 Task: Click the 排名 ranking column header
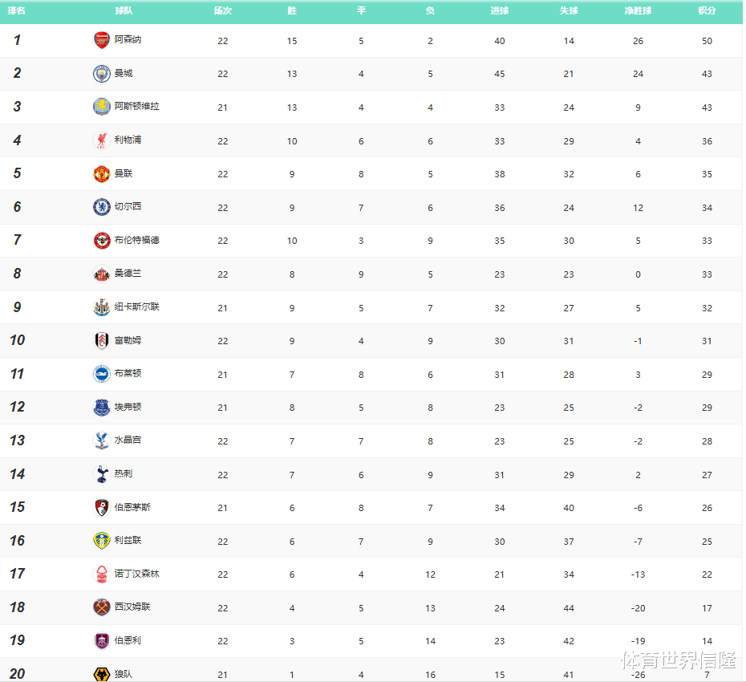[17, 11]
